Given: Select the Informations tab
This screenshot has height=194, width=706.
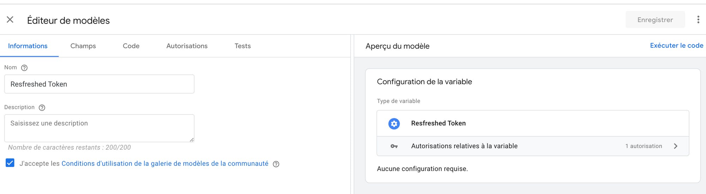Looking at the screenshot, I should coord(28,46).
